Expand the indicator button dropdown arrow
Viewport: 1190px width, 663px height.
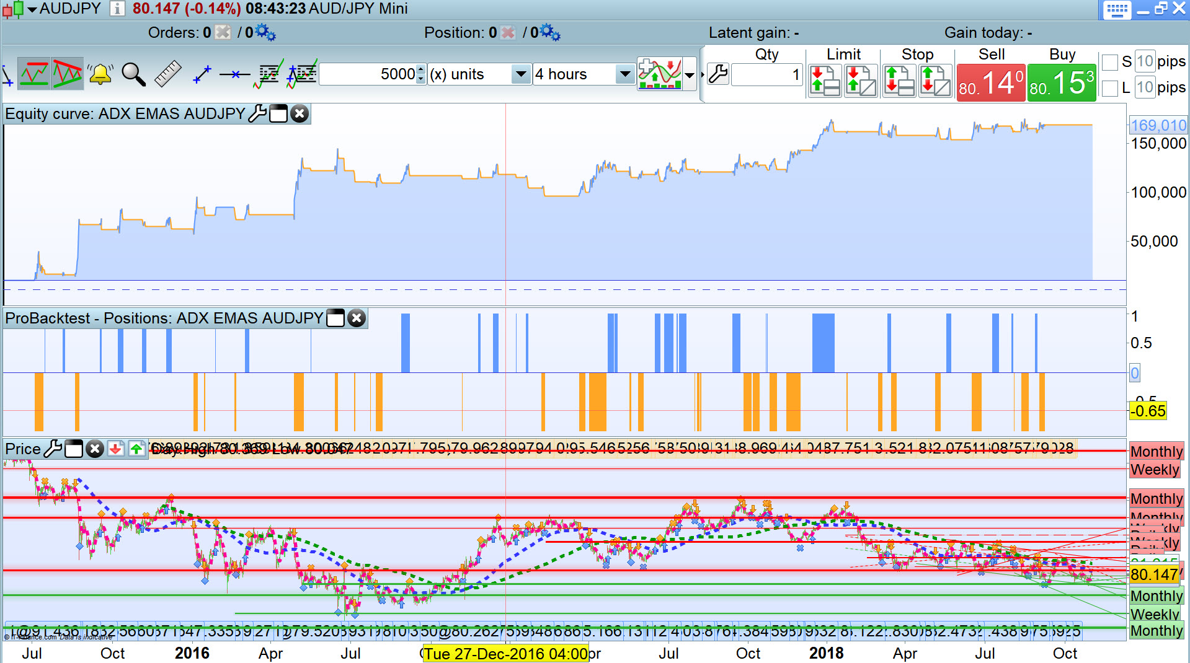click(x=690, y=75)
